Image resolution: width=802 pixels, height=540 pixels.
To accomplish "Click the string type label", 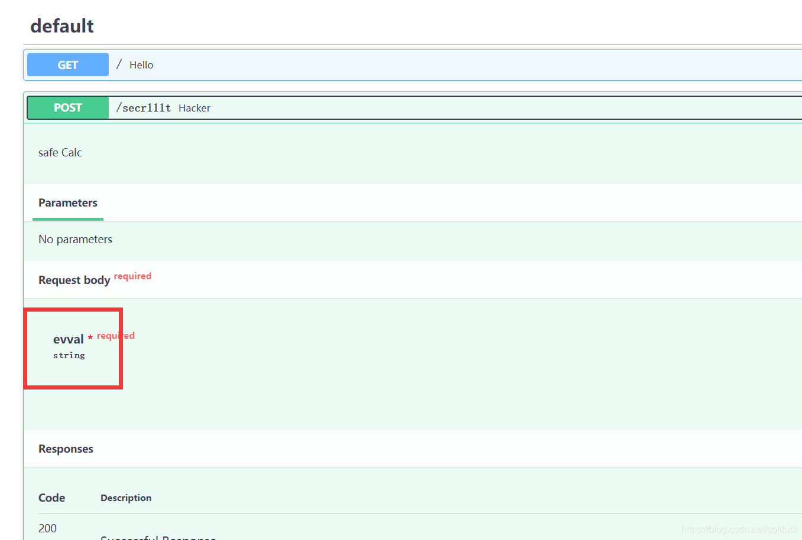I will pos(69,355).
